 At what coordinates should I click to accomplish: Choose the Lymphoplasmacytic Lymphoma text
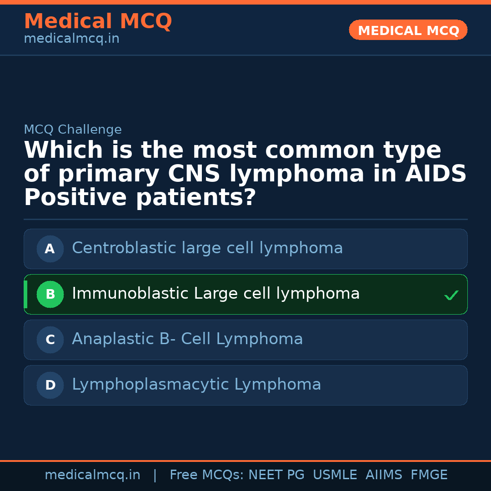(x=196, y=385)
